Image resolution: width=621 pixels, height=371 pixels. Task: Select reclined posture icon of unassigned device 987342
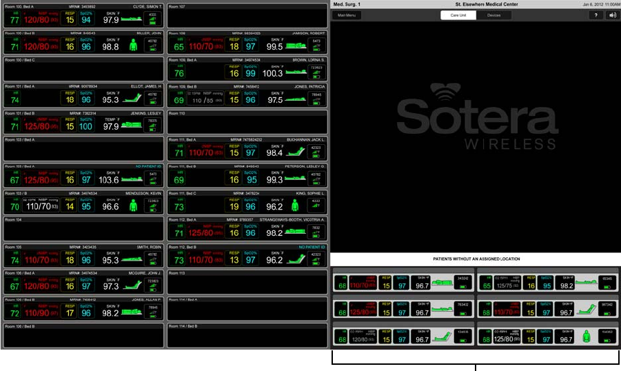pyautogui.click(x=587, y=310)
